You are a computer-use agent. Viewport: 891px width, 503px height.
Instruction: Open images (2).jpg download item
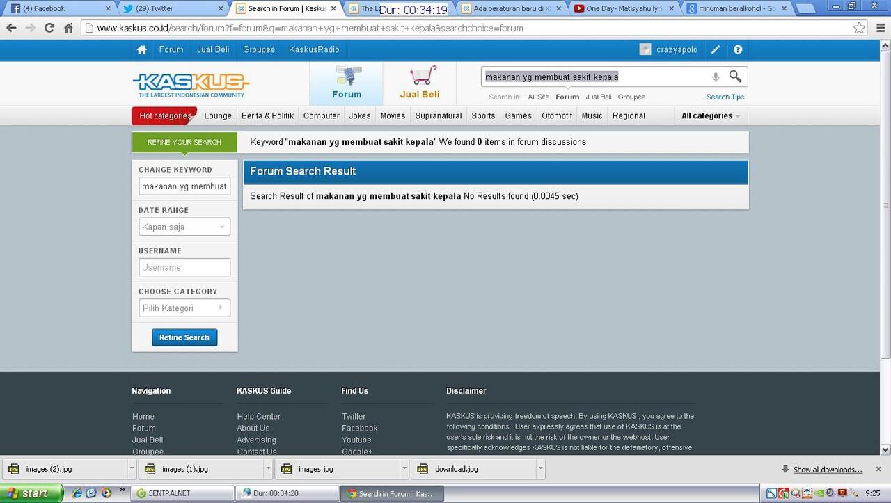[x=65, y=469]
